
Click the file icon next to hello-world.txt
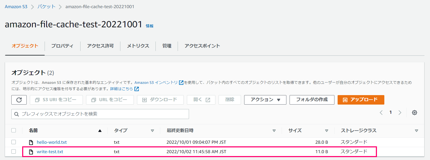tap(31, 142)
